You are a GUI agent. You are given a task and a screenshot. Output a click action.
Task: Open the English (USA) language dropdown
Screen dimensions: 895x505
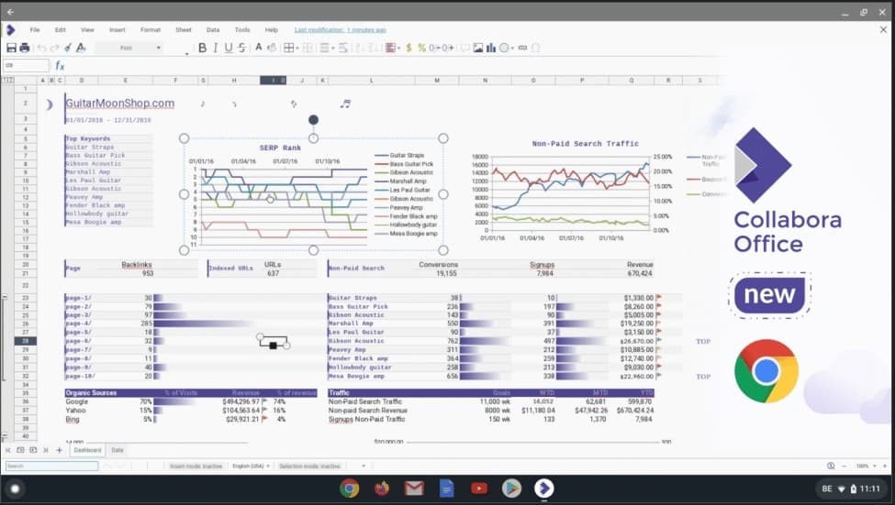(x=251, y=467)
